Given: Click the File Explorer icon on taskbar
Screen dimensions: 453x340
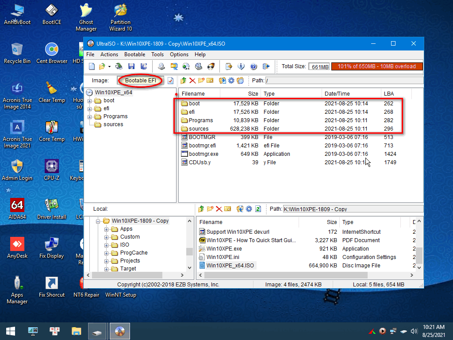Looking at the screenshot, I should coord(76,331).
